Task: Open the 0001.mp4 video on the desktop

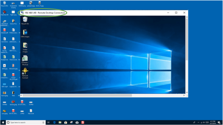Action: pyautogui.click(x=5, y=85)
